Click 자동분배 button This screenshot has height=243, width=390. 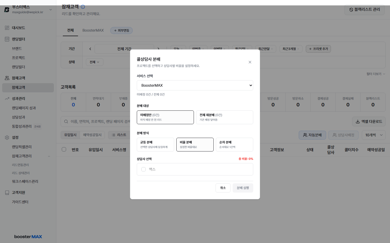point(312,135)
